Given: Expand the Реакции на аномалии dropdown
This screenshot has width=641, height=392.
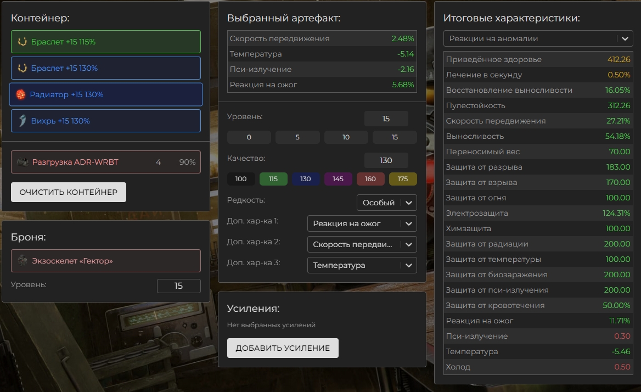Looking at the screenshot, I should click(538, 39).
